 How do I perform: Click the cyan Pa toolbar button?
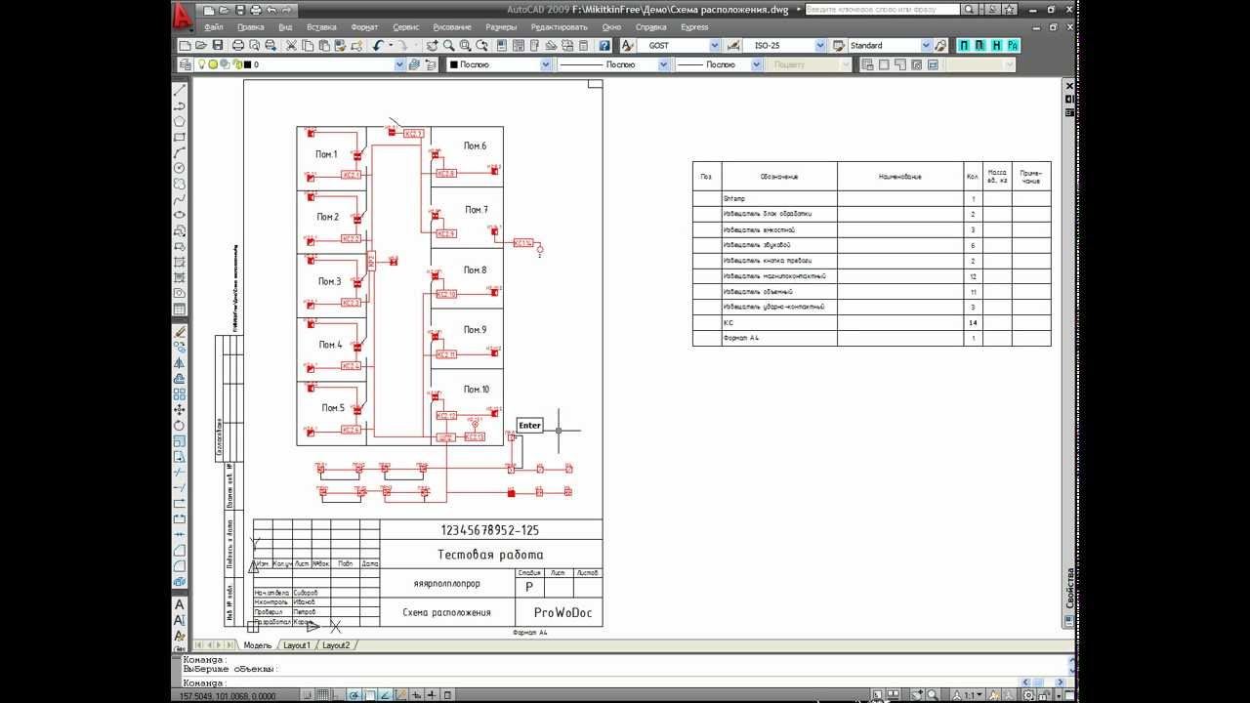pos(1013,45)
